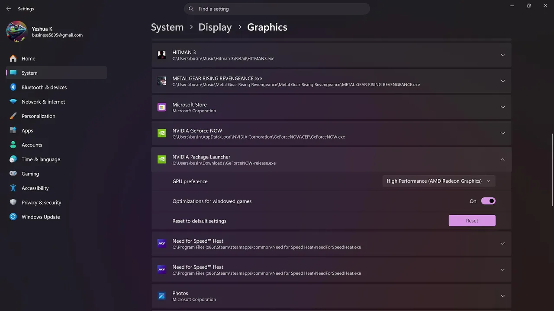Click the Microsoft Corporation text under Photos
The image size is (554, 311).
194,299
